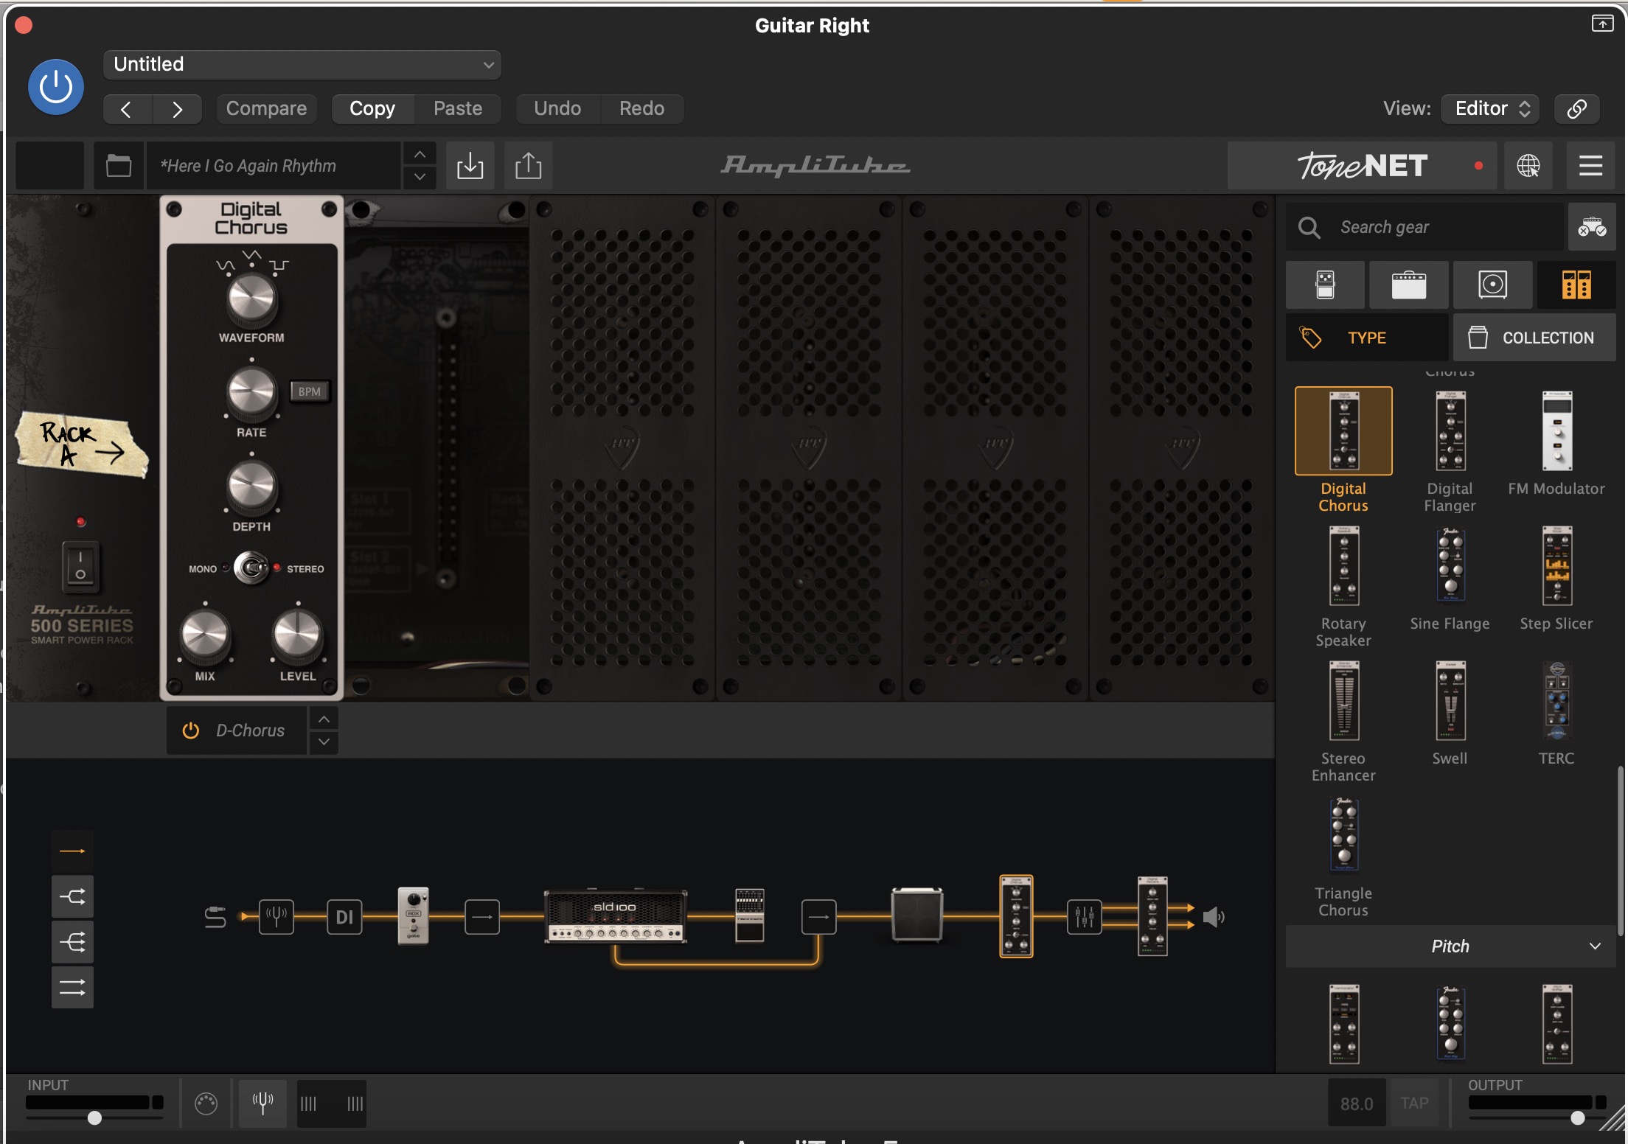Viewport: 1628px width, 1144px height.
Task: Select the single serial chain routing icon
Action: 72,851
